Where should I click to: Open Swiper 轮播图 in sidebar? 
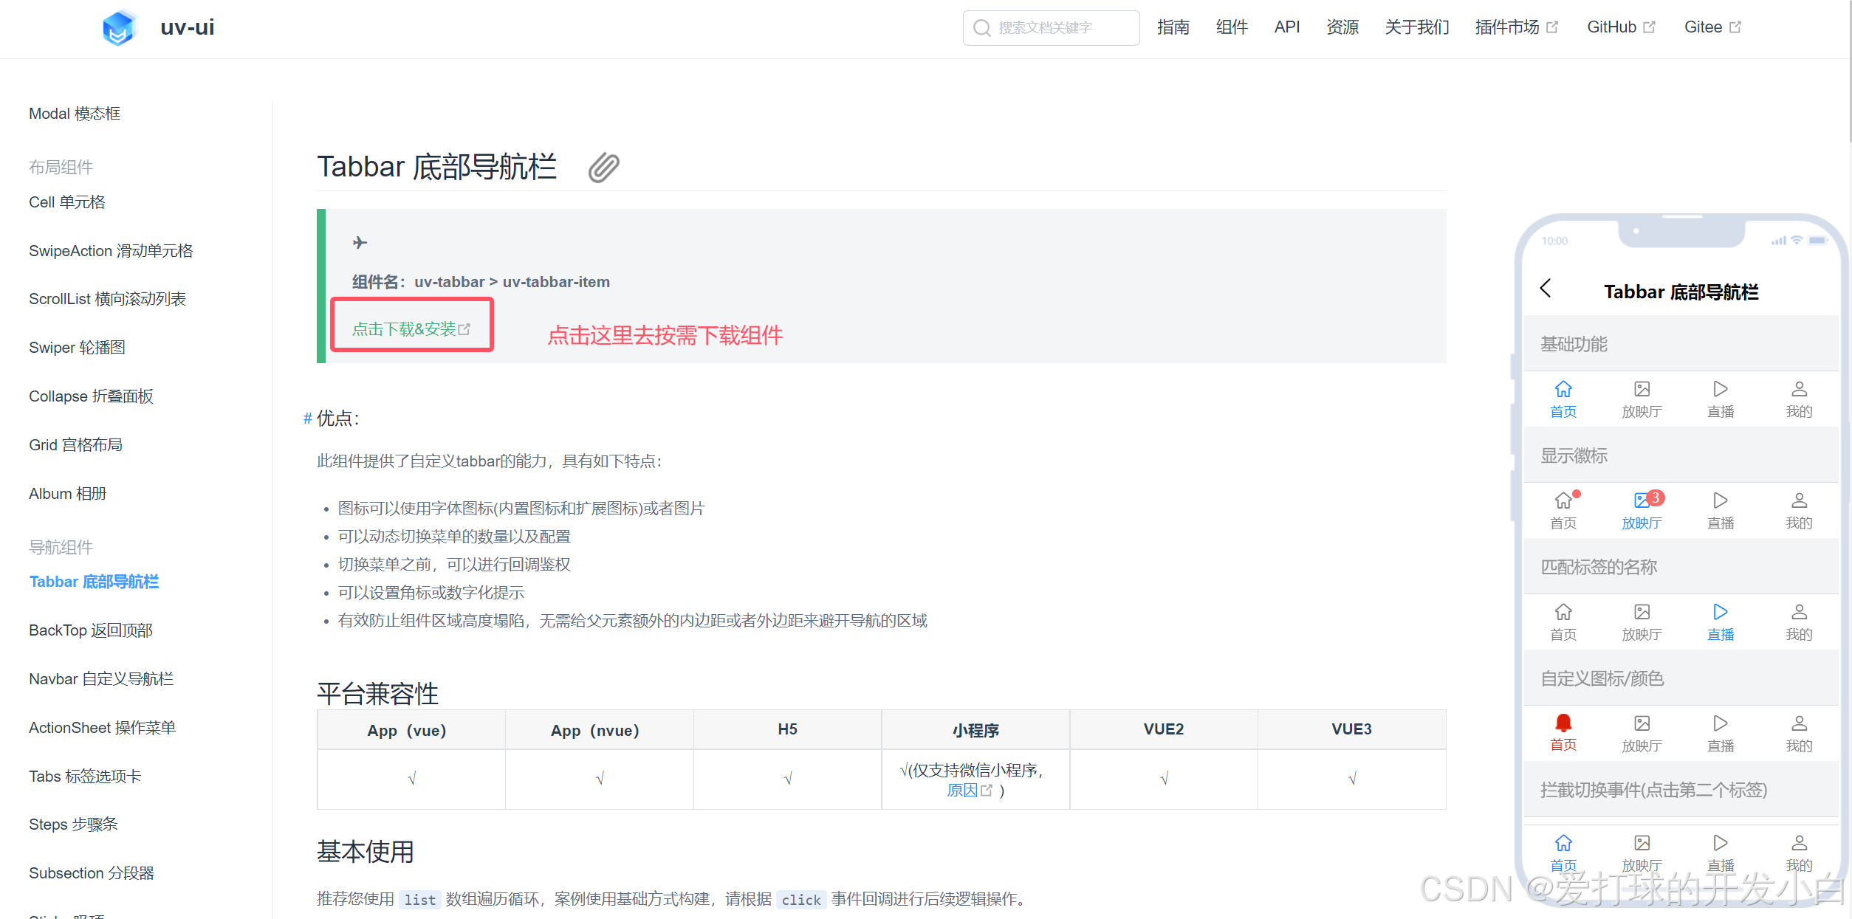[x=77, y=348]
